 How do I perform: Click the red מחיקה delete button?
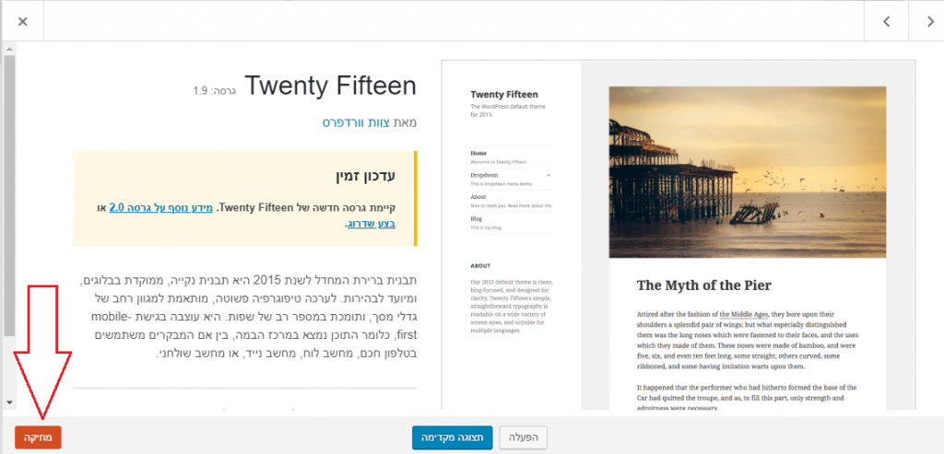(39, 437)
